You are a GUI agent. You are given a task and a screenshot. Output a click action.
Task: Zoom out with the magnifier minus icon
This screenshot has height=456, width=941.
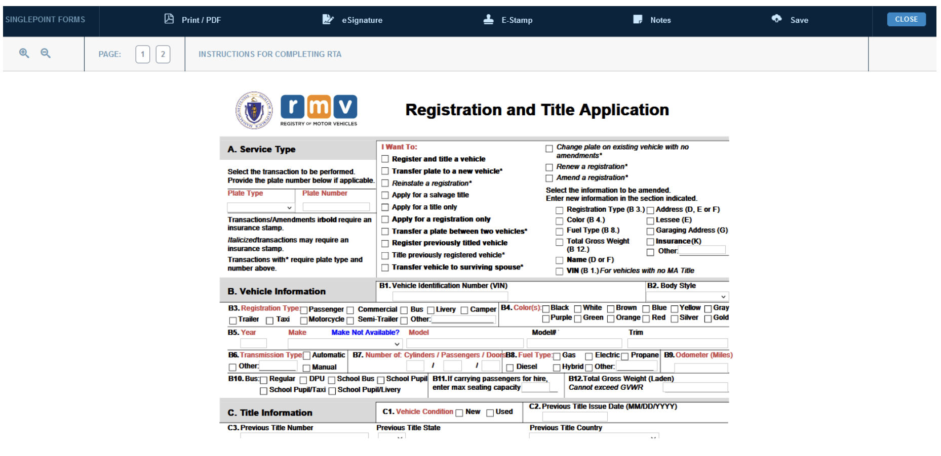[x=46, y=53]
